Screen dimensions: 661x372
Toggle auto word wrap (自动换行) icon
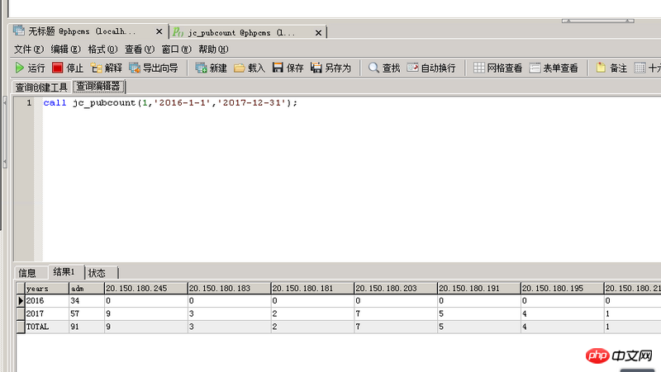[x=412, y=68]
